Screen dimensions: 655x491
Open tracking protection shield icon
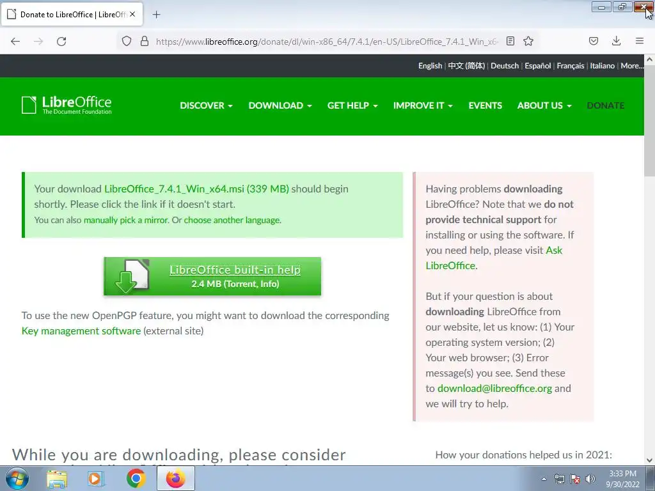point(127,42)
